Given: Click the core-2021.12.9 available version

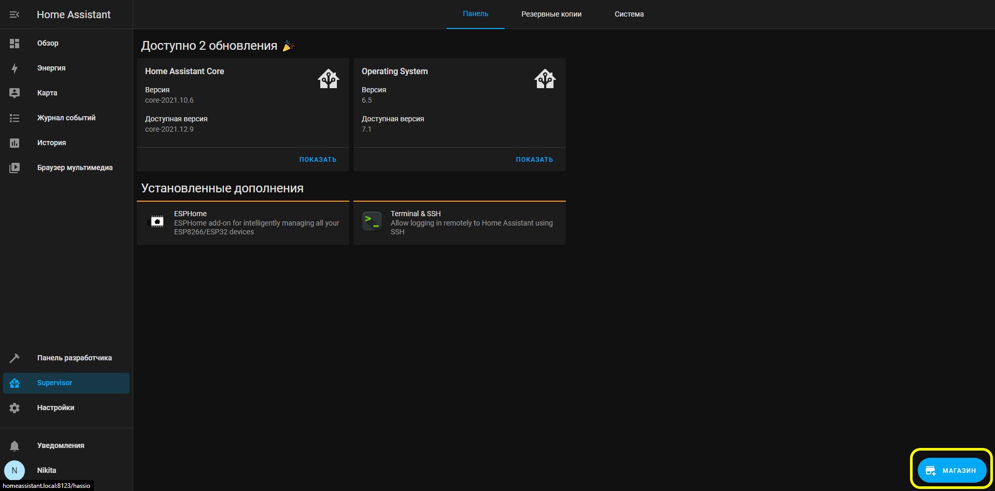Looking at the screenshot, I should coord(169,129).
